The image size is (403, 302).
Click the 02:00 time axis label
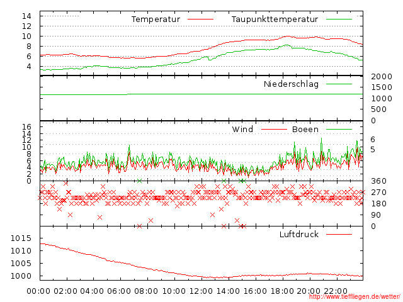click(65, 291)
